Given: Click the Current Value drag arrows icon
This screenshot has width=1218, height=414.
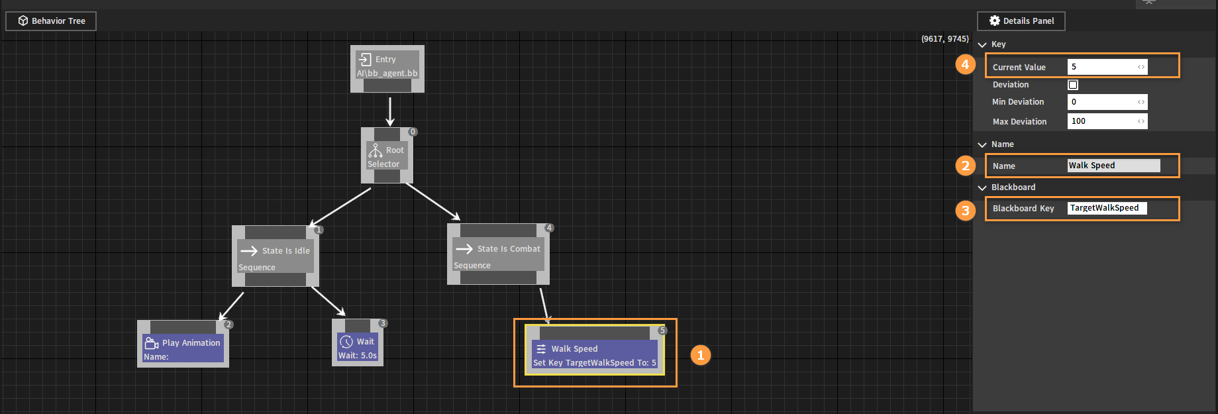Looking at the screenshot, I should [1141, 67].
